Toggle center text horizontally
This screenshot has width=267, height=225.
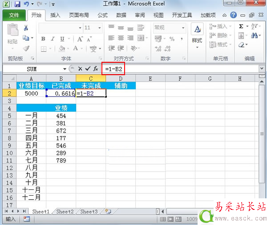click(x=121, y=38)
